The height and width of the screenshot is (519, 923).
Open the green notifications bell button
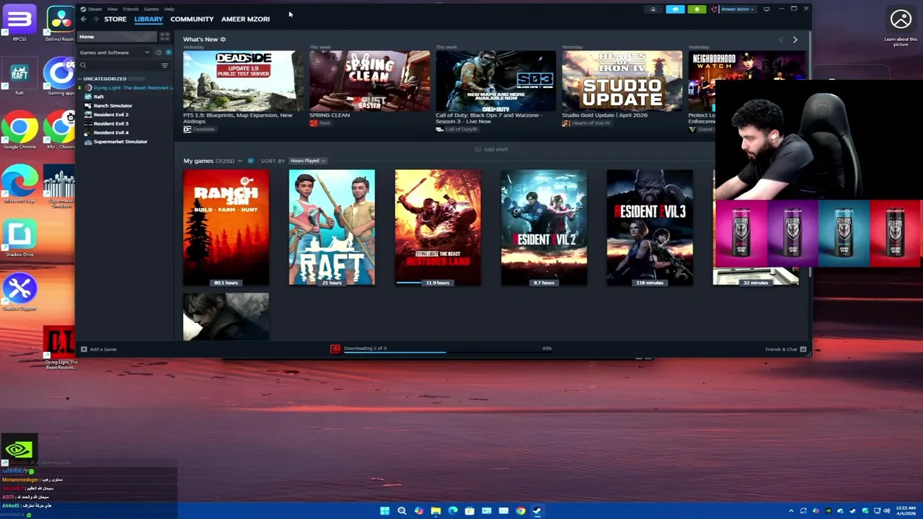[697, 9]
